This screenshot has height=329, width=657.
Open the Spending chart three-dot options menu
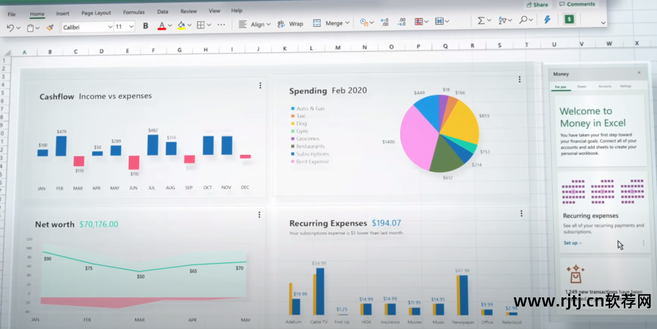click(x=519, y=80)
